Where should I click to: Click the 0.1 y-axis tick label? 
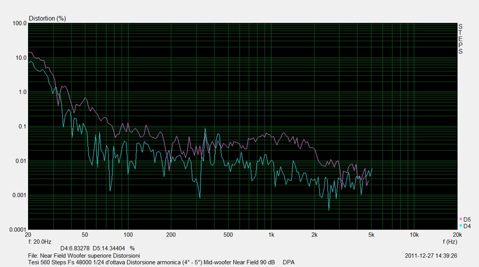tap(23, 127)
